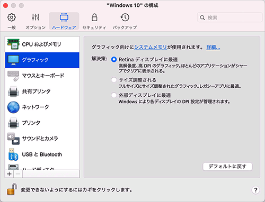Click the keyboard and mouse icon
265x202 pixels.
coord(13,76)
